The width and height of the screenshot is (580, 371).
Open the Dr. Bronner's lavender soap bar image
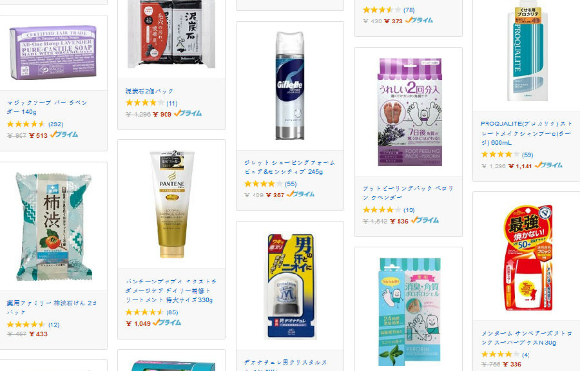click(x=53, y=52)
